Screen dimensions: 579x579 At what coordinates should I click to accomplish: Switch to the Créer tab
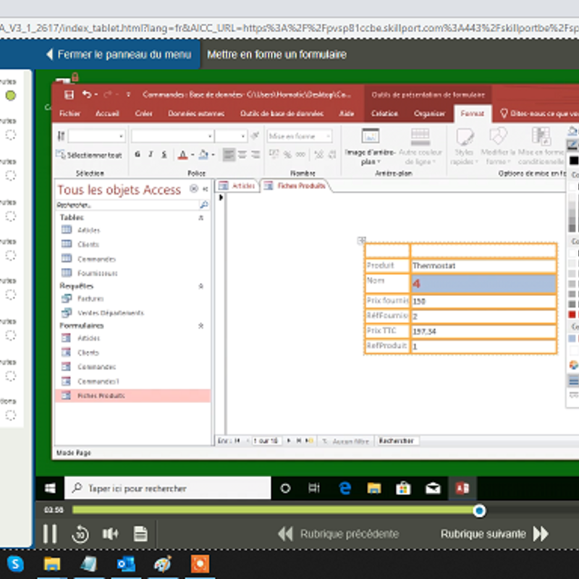coord(143,114)
